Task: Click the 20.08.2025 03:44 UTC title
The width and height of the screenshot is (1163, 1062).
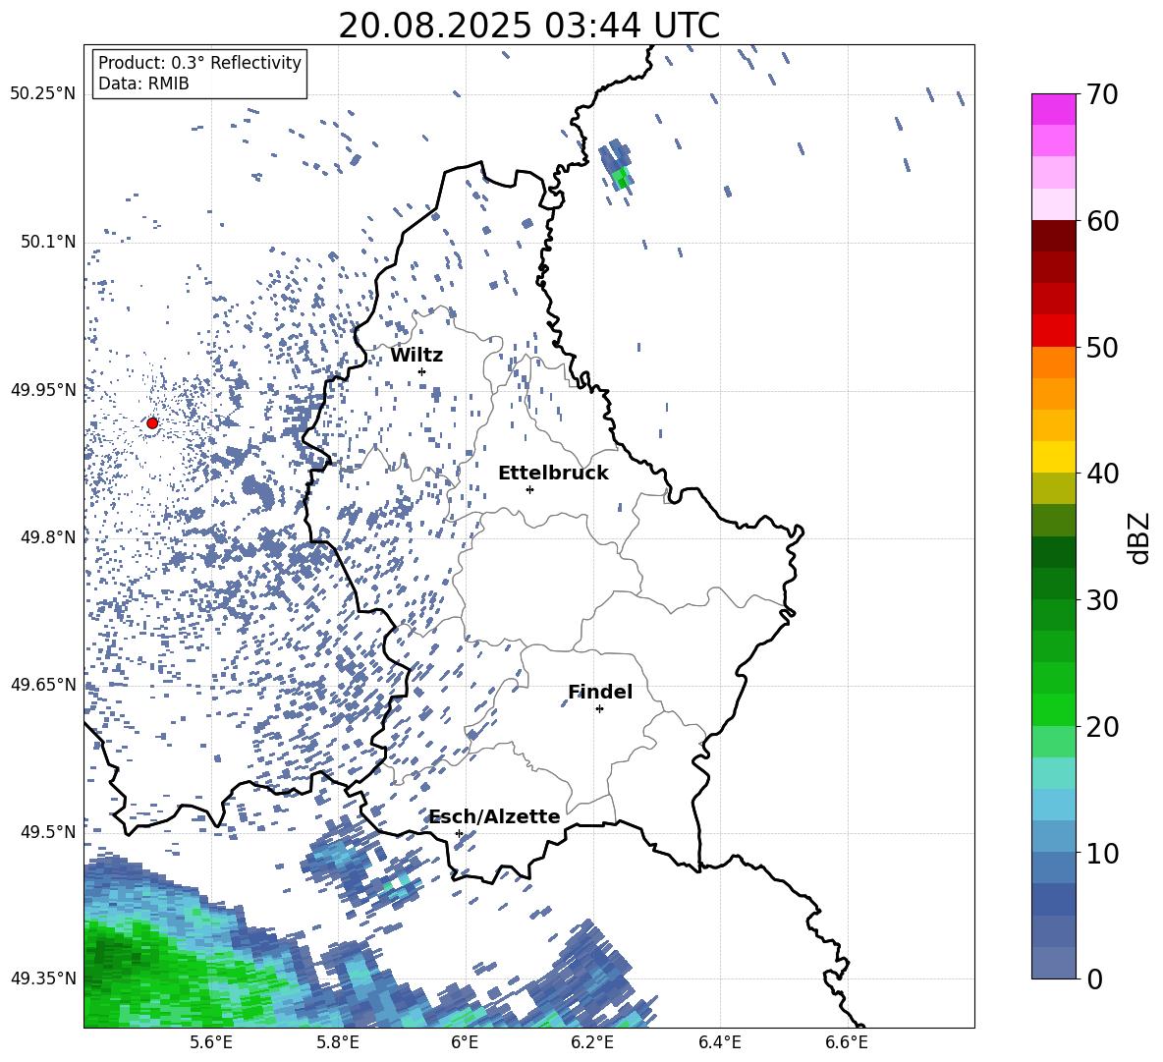Action: (528, 26)
